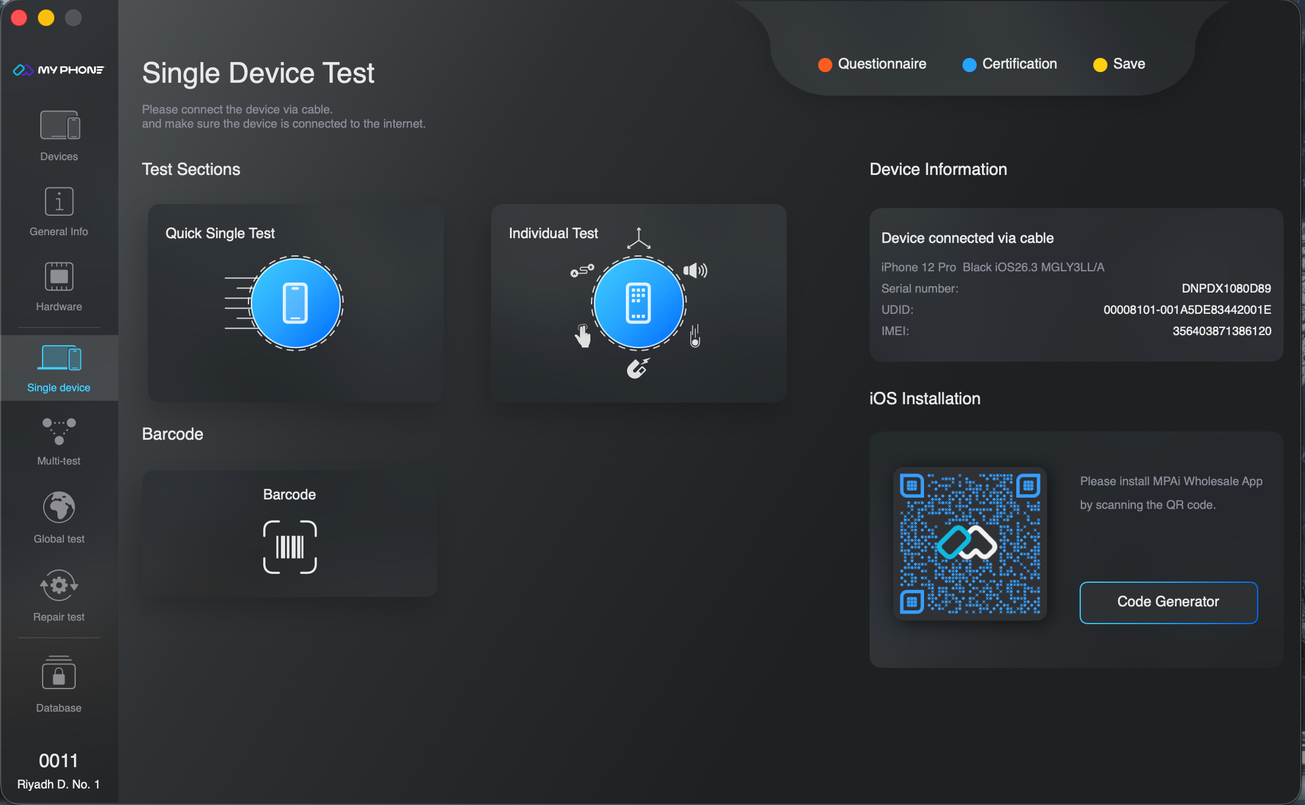The height and width of the screenshot is (805, 1305).
Task: Click the My Phone logo
Action: coord(59,70)
